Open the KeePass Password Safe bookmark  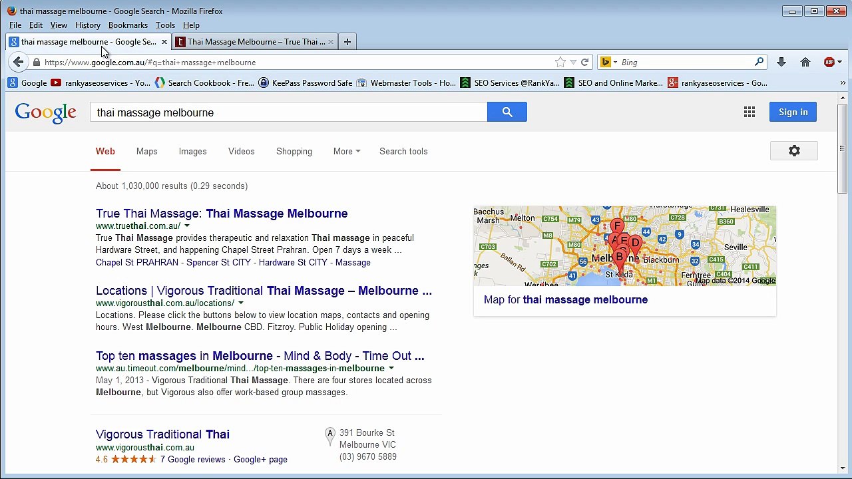(305, 83)
